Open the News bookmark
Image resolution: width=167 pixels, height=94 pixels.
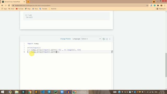pos(35,9)
